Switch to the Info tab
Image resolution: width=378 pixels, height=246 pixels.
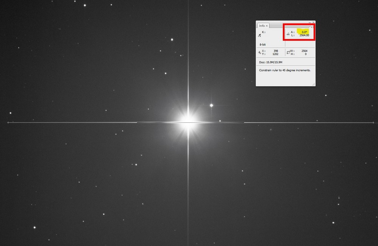point(262,26)
